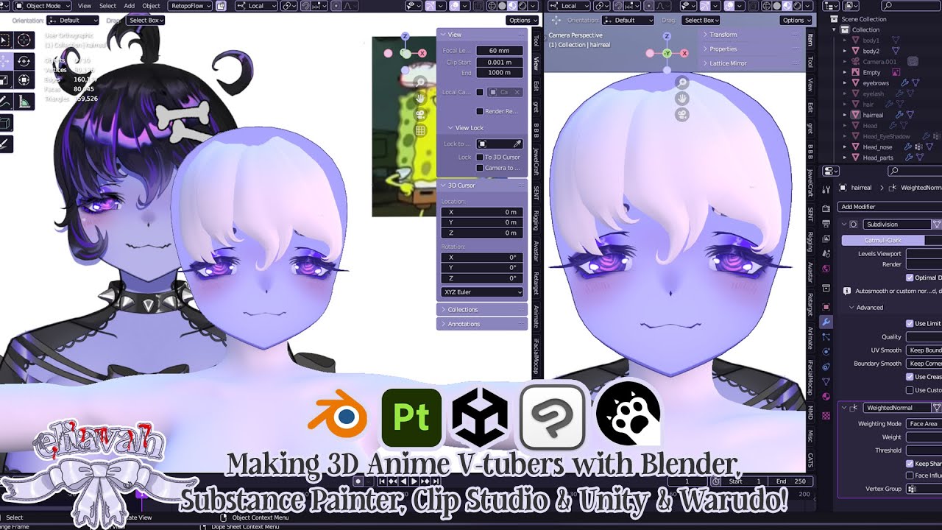Screen dimensions: 942x530
Task: Expand the Lattice Mirror panel
Action: [x=751, y=63]
